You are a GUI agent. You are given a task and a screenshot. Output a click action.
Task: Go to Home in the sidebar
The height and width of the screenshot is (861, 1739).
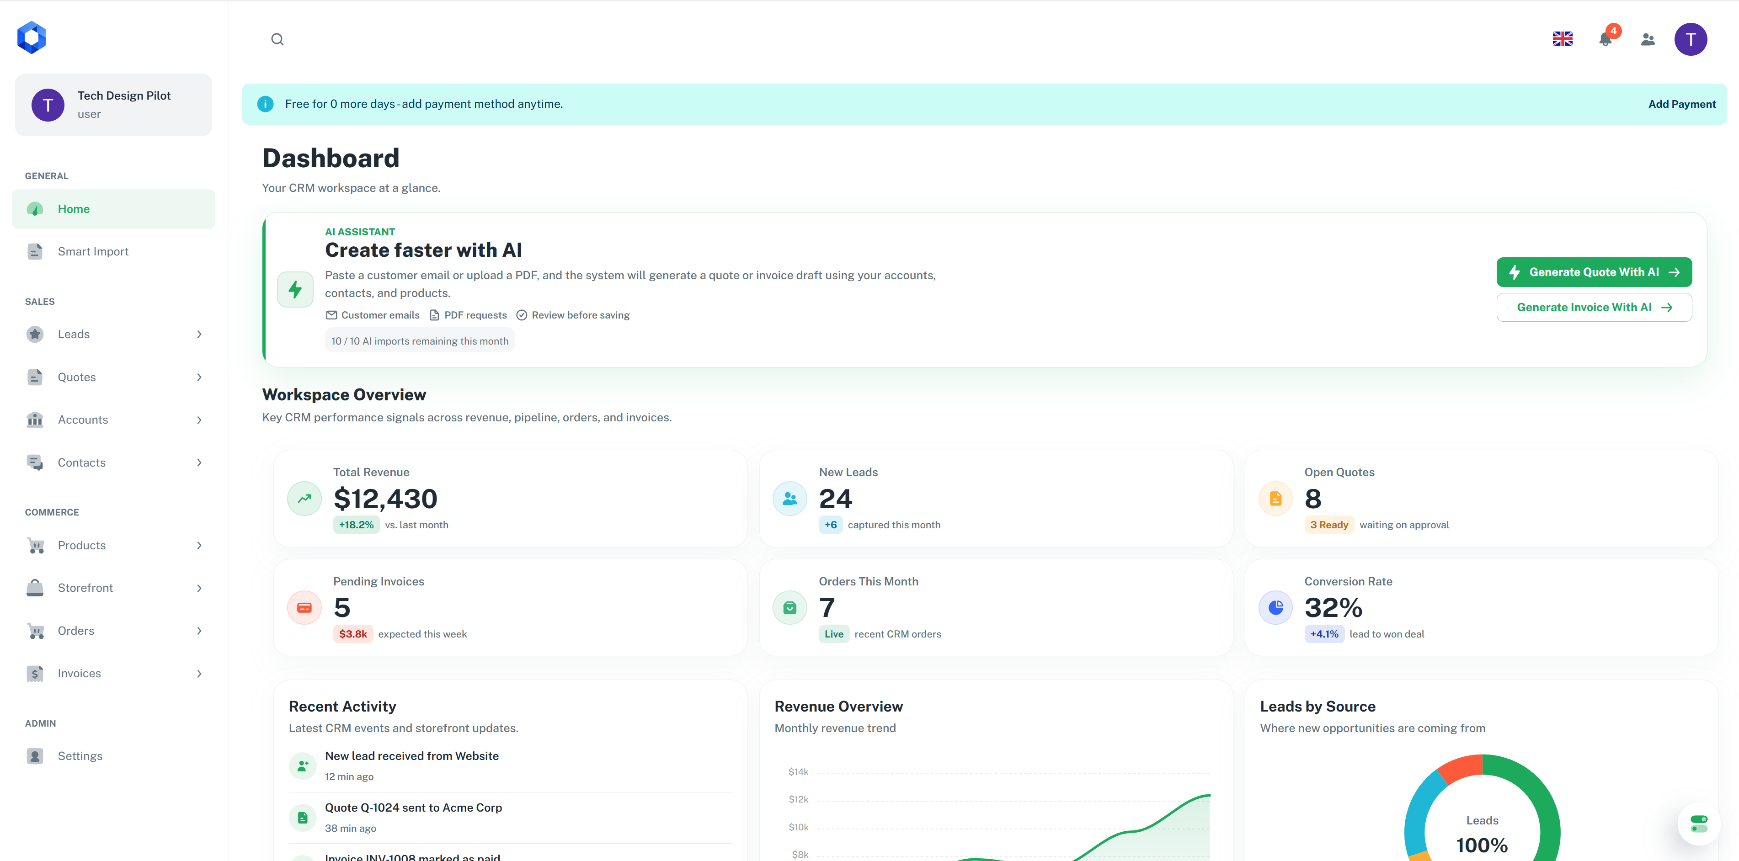pyautogui.click(x=113, y=209)
